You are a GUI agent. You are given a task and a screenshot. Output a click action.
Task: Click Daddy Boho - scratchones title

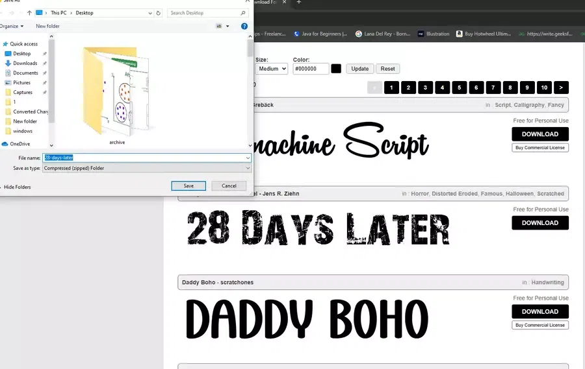tap(218, 282)
